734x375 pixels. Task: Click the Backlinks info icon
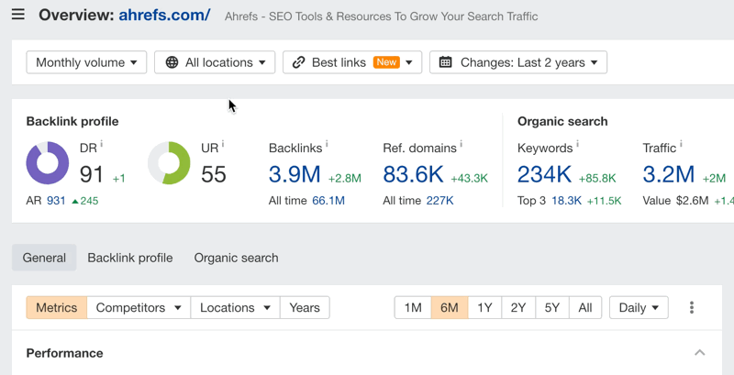click(327, 144)
